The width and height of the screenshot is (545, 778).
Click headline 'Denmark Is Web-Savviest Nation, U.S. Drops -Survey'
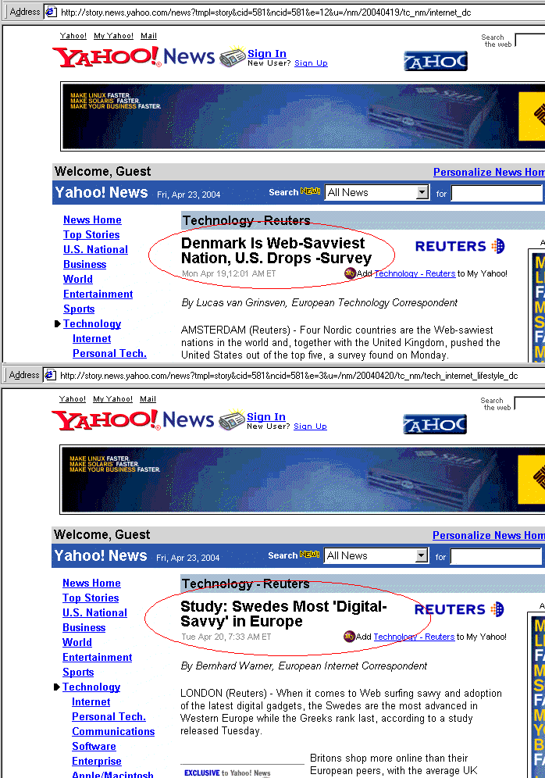pos(276,251)
